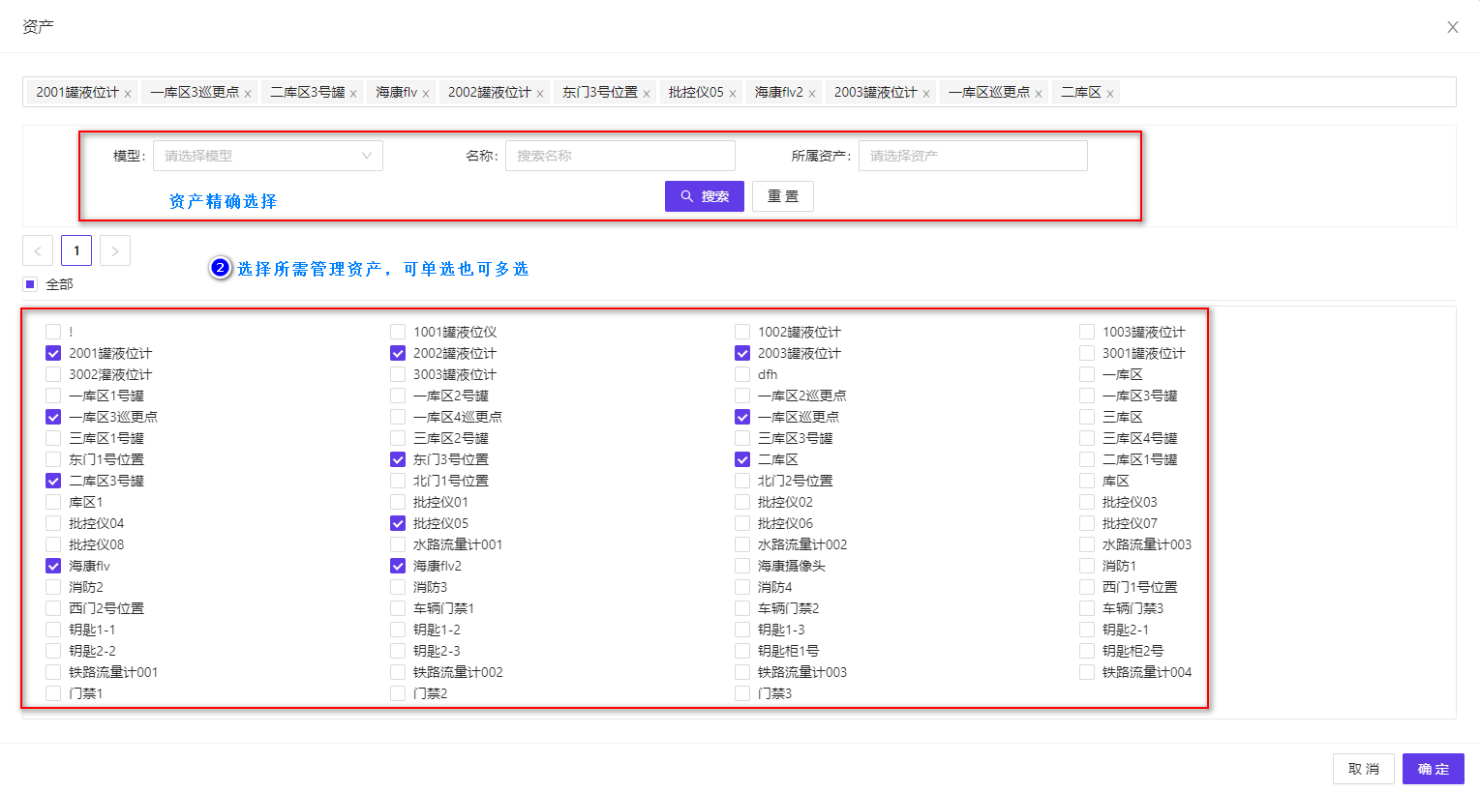Image resolution: width=1480 pixels, height=792 pixels.
Task: Close the 资产 dialog
Action: [x=1453, y=27]
